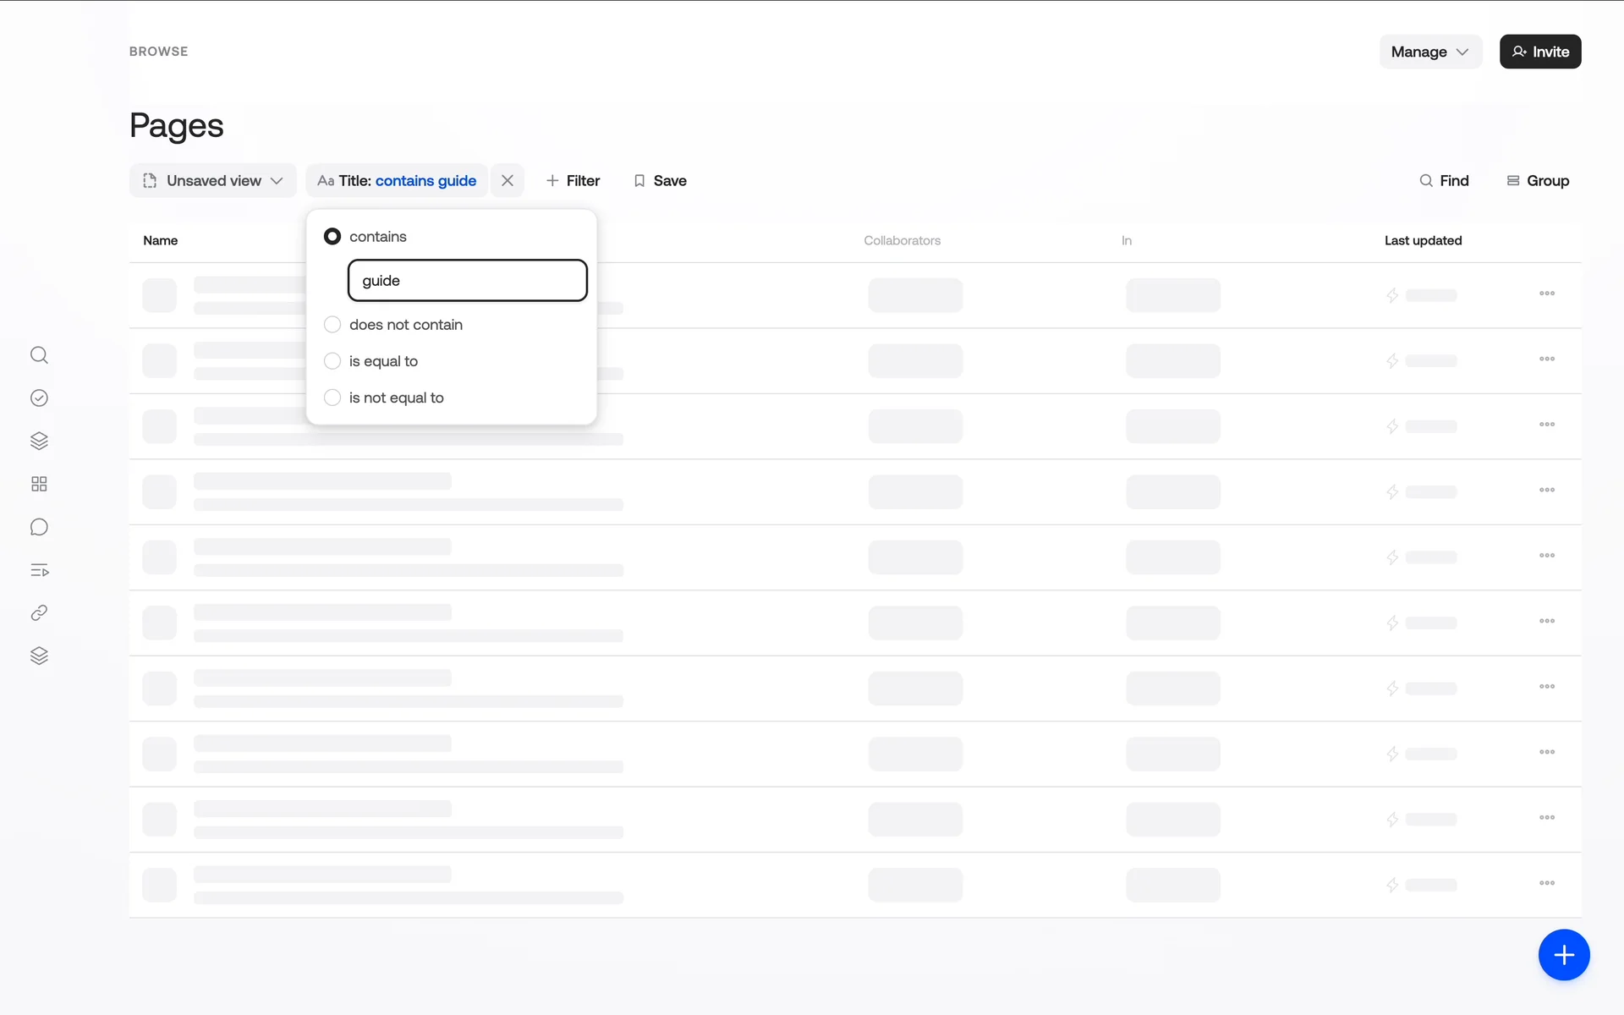
Task: Open the chat bubble sidebar icon
Action: coord(39,527)
